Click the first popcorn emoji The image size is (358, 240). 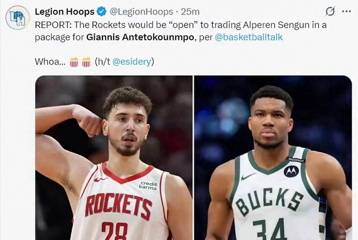click(74, 62)
